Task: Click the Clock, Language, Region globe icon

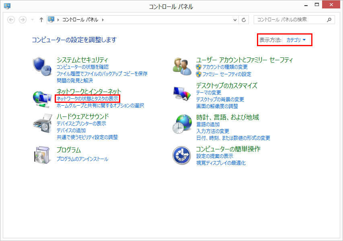Action: (x=182, y=124)
